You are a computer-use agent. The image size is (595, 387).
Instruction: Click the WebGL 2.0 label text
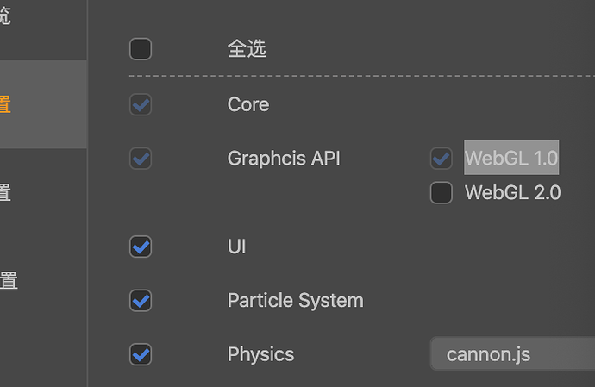point(512,192)
